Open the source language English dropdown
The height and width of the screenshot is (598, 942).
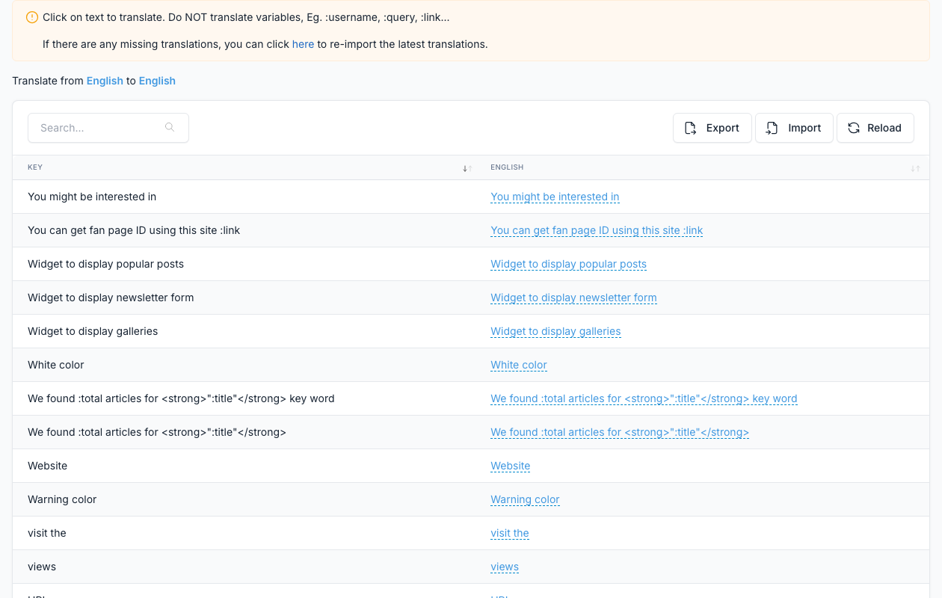point(105,81)
